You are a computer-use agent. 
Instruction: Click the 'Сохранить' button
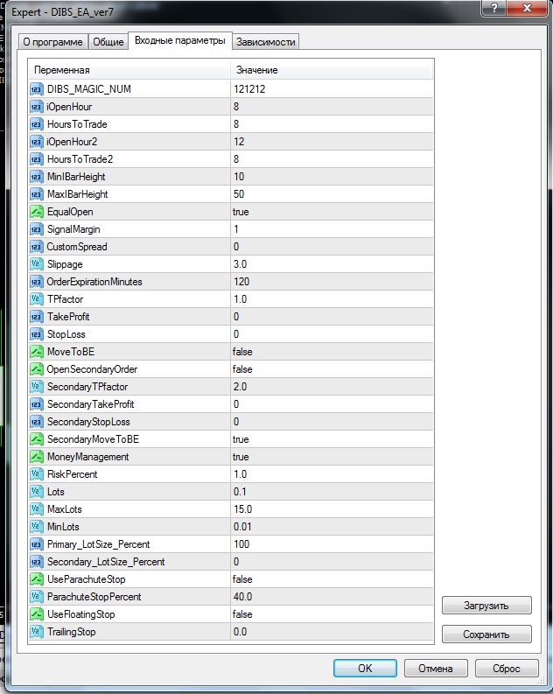coord(486,634)
